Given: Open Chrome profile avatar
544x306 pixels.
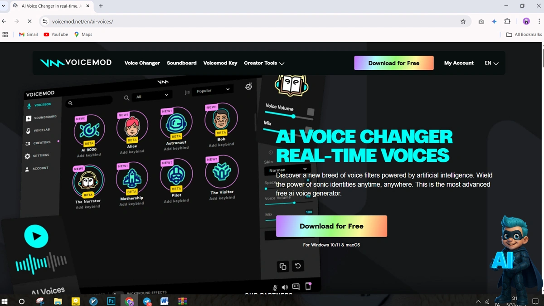Looking at the screenshot, I should (526, 21).
